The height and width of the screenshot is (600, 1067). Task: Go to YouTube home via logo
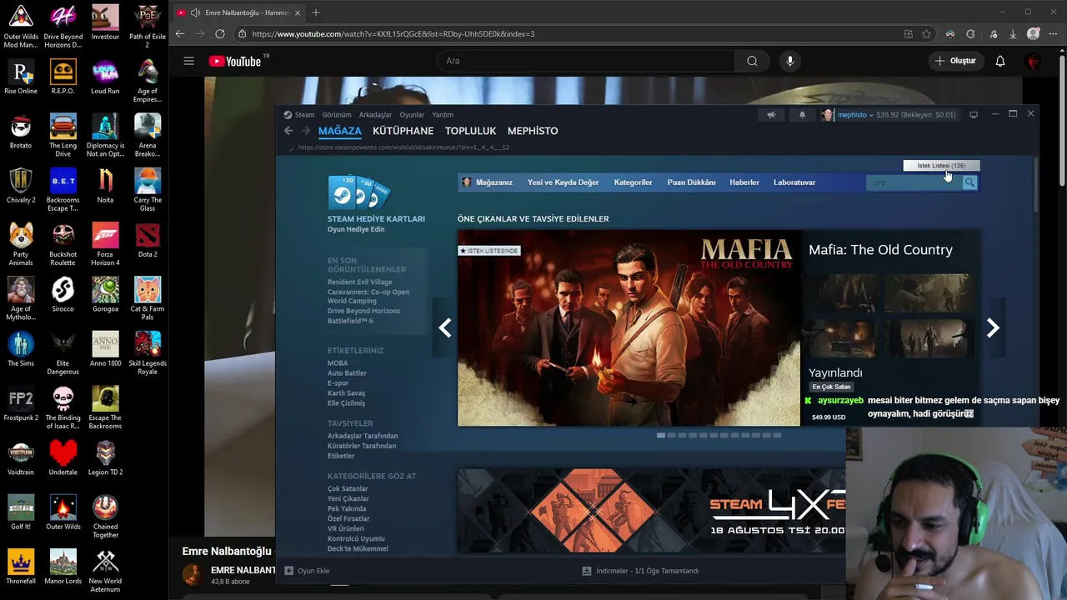pyautogui.click(x=235, y=61)
